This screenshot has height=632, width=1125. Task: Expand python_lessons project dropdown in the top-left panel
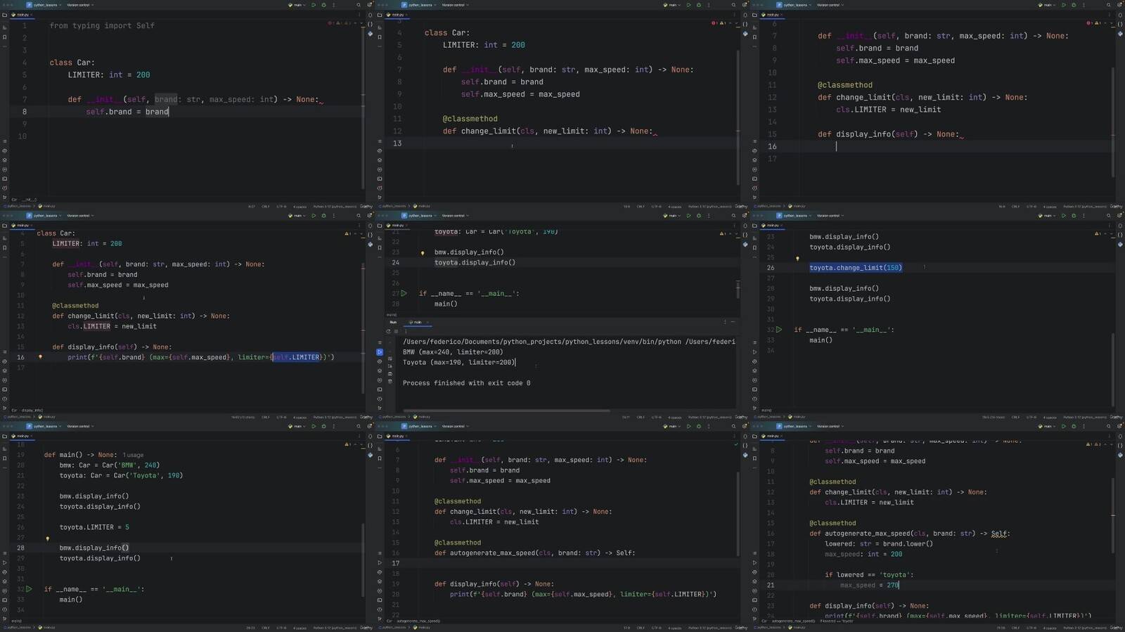pos(46,5)
